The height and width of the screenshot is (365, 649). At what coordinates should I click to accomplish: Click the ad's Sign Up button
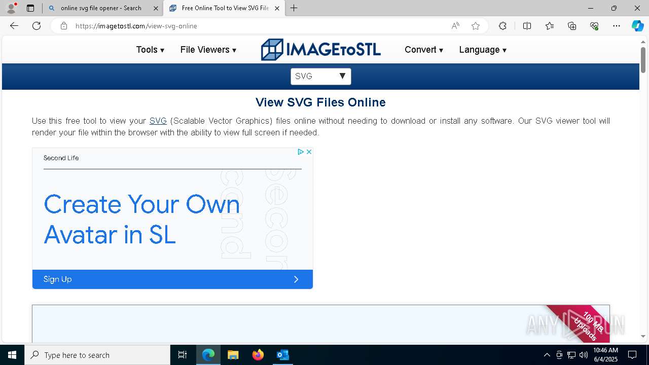172,279
